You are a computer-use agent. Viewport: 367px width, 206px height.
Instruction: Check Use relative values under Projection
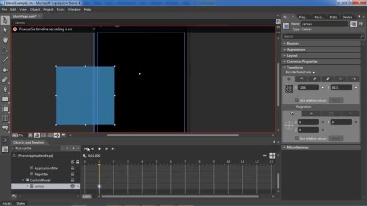pyautogui.click(x=296, y=138)
